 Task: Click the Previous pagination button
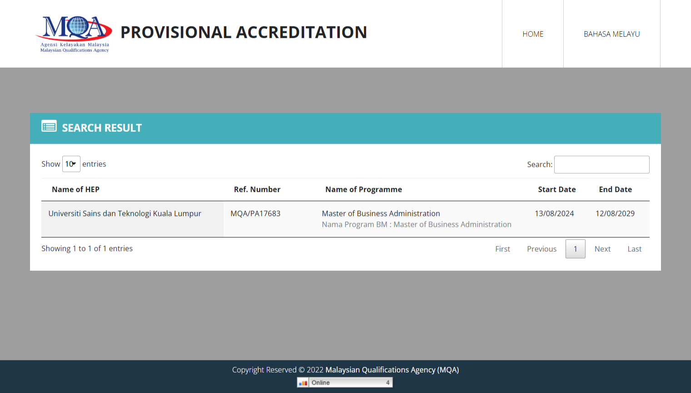[x=541, y=249]
